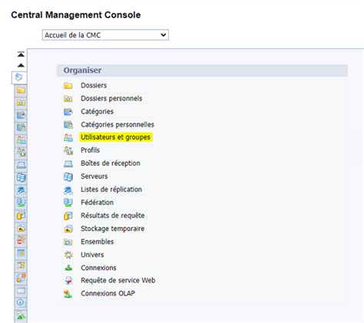Image resolution: width=364 pixels, height=323 pixels.
Task: Open the Profils link
Action: [x=90, y=150]
